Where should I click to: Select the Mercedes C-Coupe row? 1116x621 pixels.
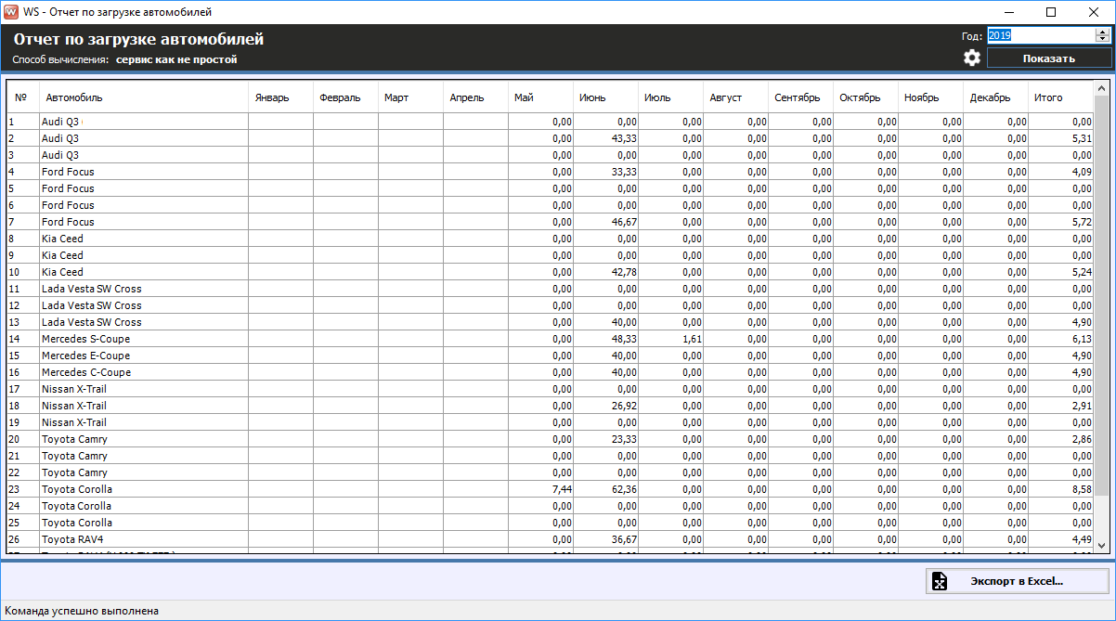point(551,372)
